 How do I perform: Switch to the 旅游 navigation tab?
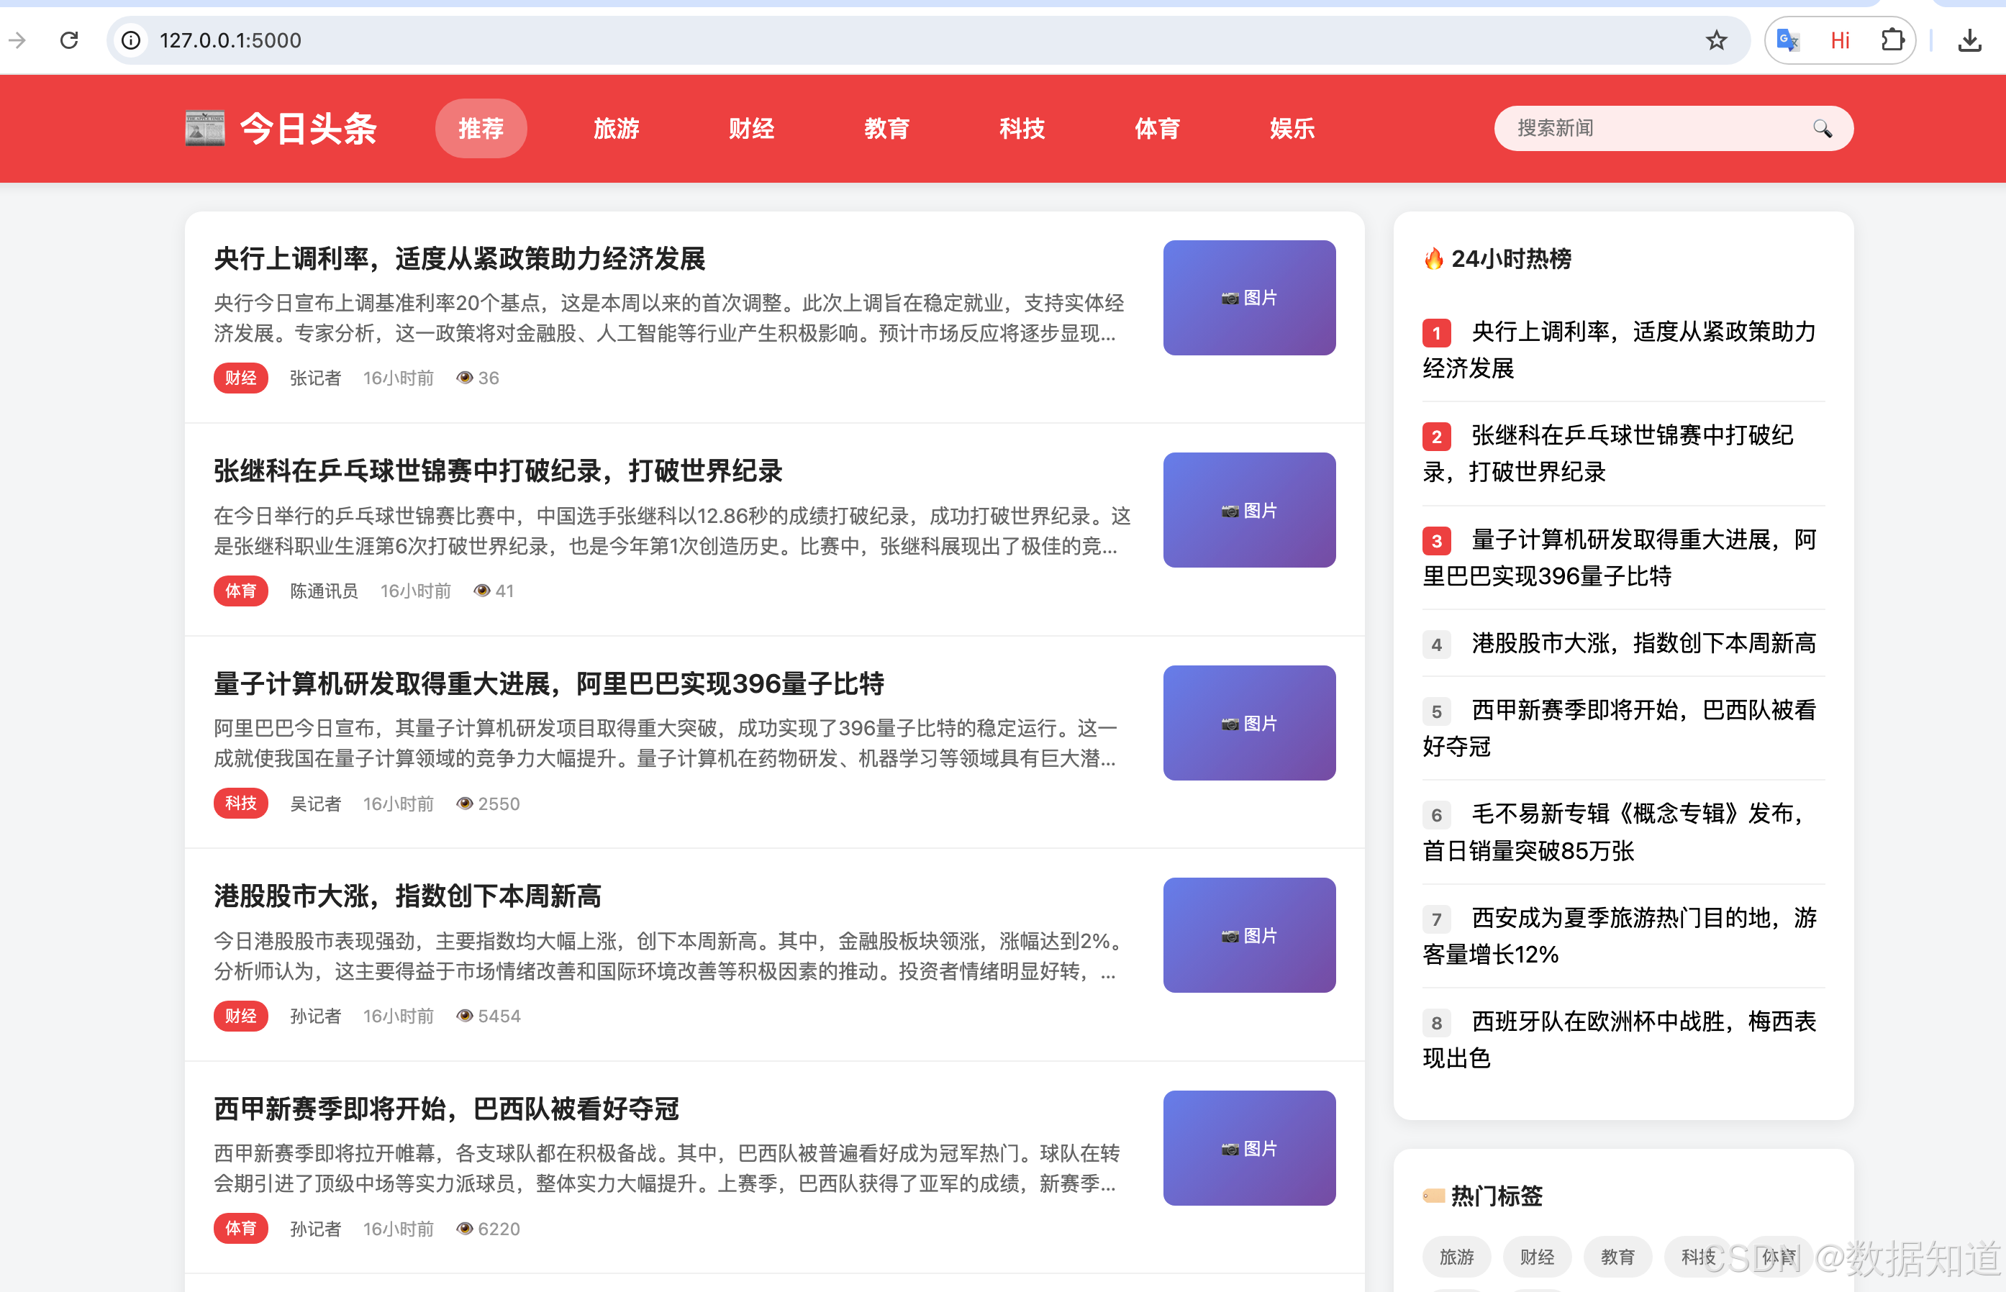617,128
